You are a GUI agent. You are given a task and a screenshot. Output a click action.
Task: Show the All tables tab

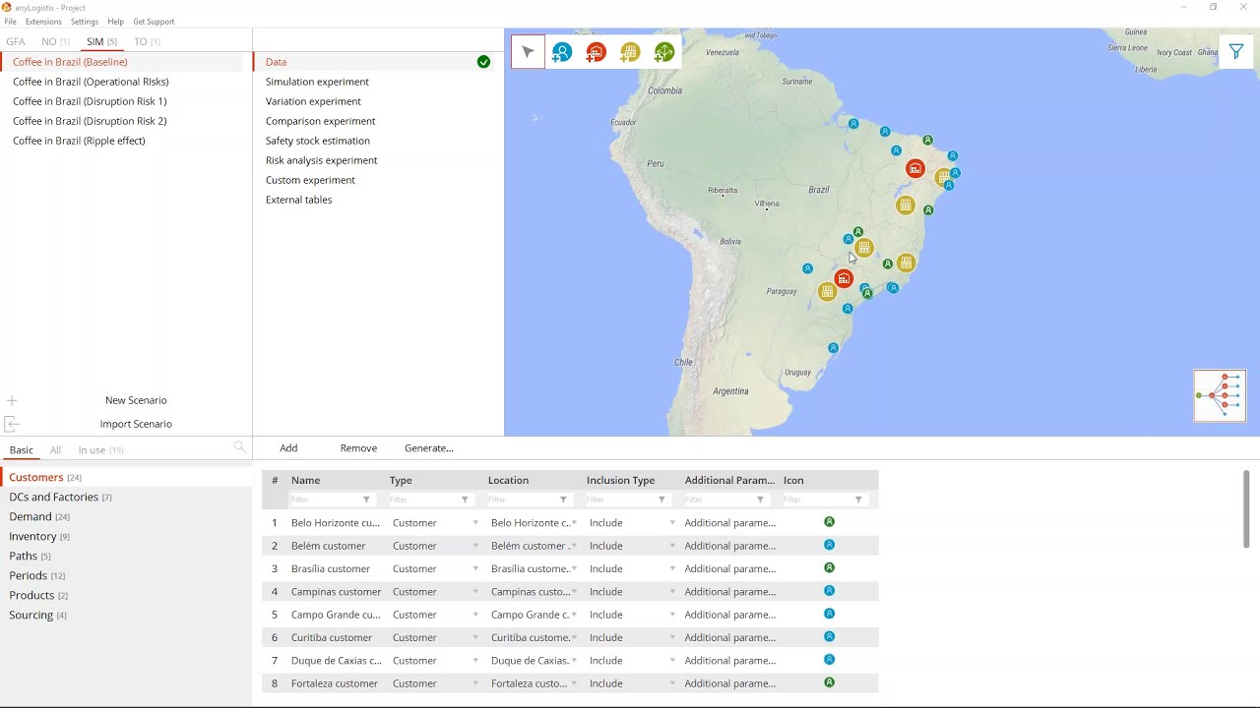(56, 450)
